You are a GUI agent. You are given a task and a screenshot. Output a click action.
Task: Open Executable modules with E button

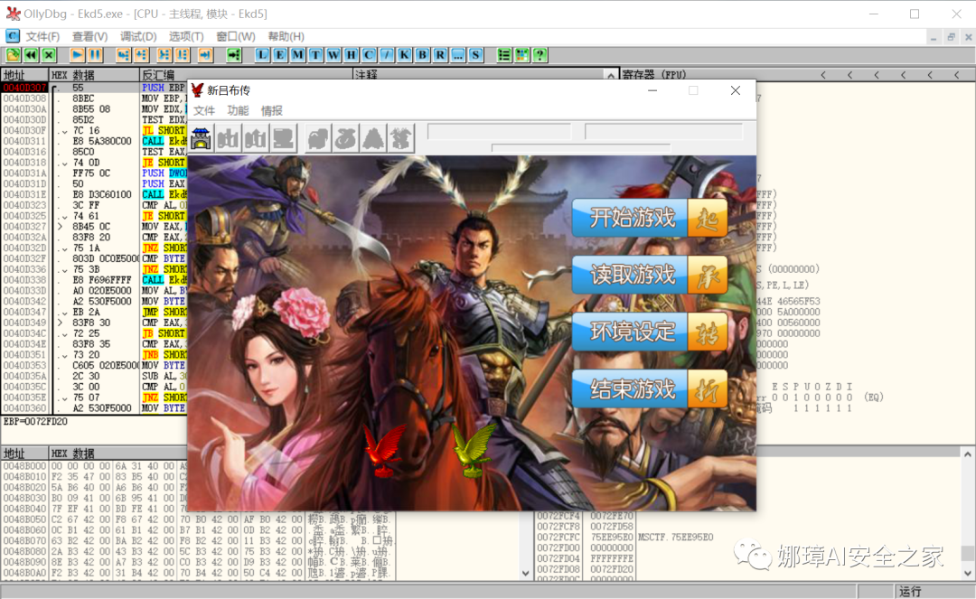(x=280, y=55)
